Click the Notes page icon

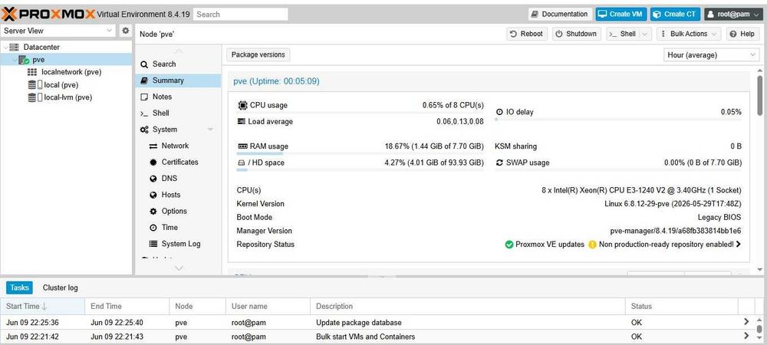coord(144,97)
